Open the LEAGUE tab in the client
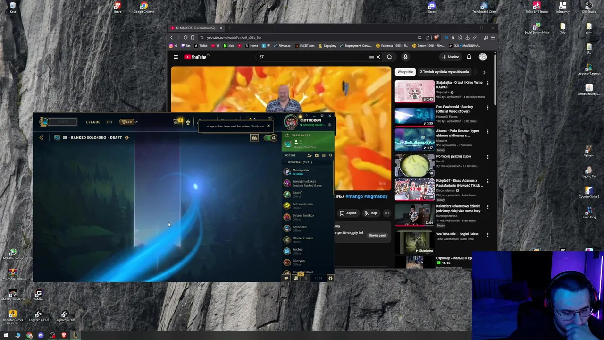Screen dimensions: 604x340 coord(93,122)
